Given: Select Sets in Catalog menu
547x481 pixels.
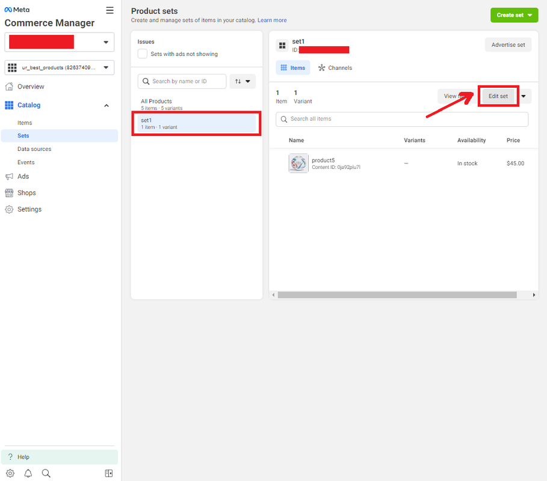Looking at the screenshot, I should (x=60, y=136).
